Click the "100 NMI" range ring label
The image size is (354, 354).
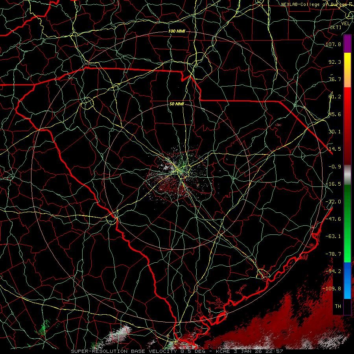(177, 31)
